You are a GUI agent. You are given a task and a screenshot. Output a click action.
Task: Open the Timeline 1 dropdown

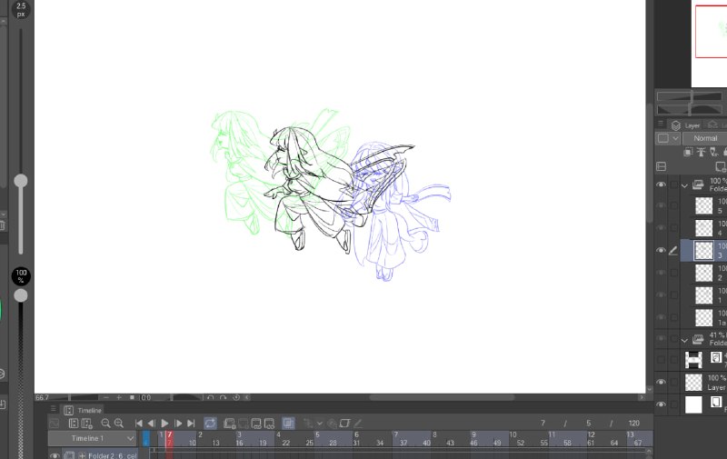pos(93,439)
